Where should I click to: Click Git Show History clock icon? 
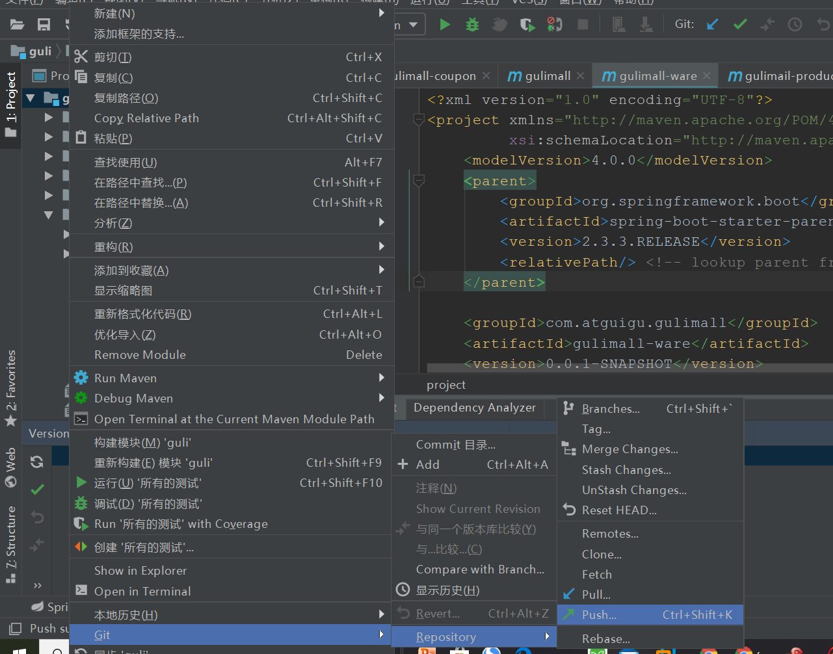pos(795,25)
